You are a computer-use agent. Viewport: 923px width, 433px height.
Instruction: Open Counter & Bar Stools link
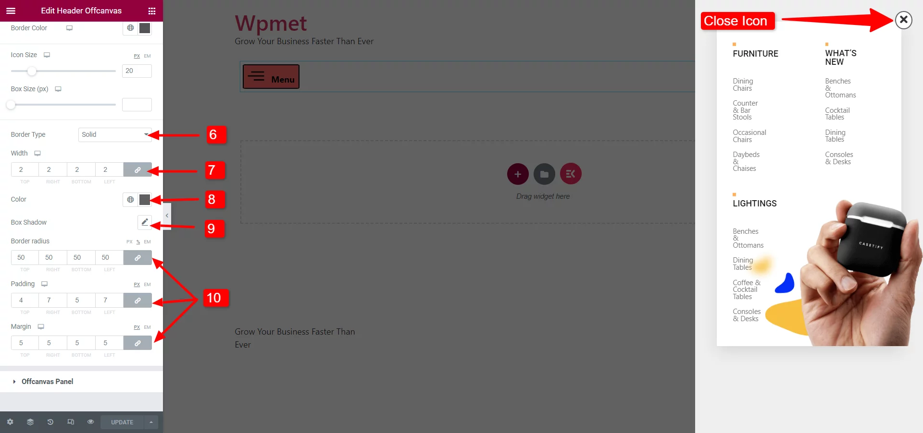coord(745,110)
